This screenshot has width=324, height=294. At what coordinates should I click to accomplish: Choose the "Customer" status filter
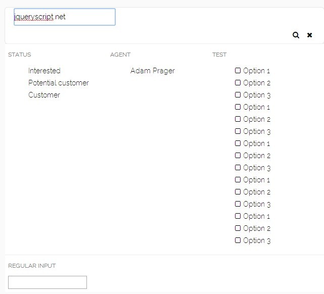(44, 95)
